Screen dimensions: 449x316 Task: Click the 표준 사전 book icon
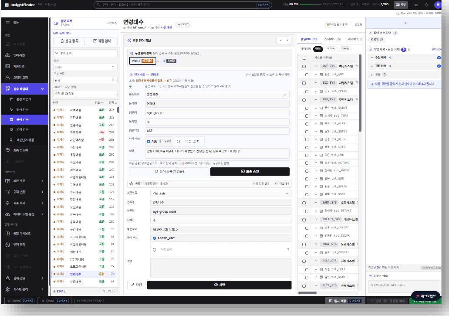8,180
